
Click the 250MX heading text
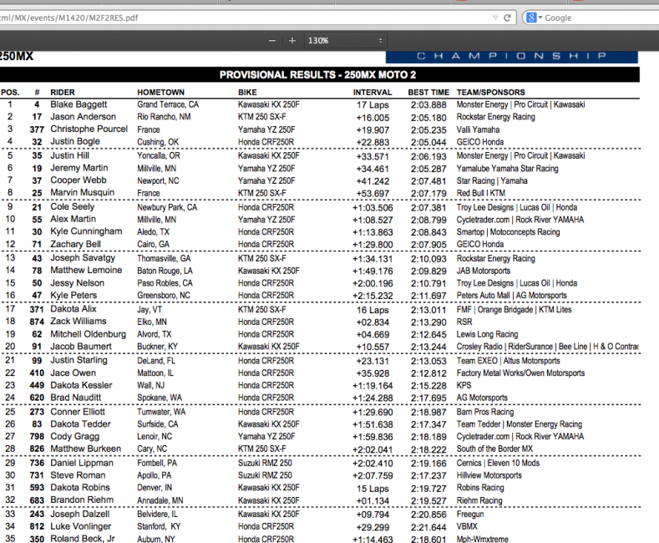click(x=17, y=56)
